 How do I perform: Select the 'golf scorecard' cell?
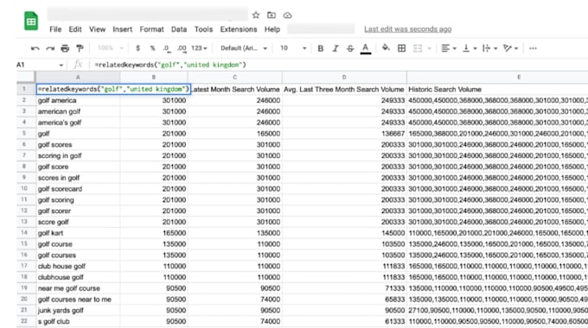click(78, 189)
